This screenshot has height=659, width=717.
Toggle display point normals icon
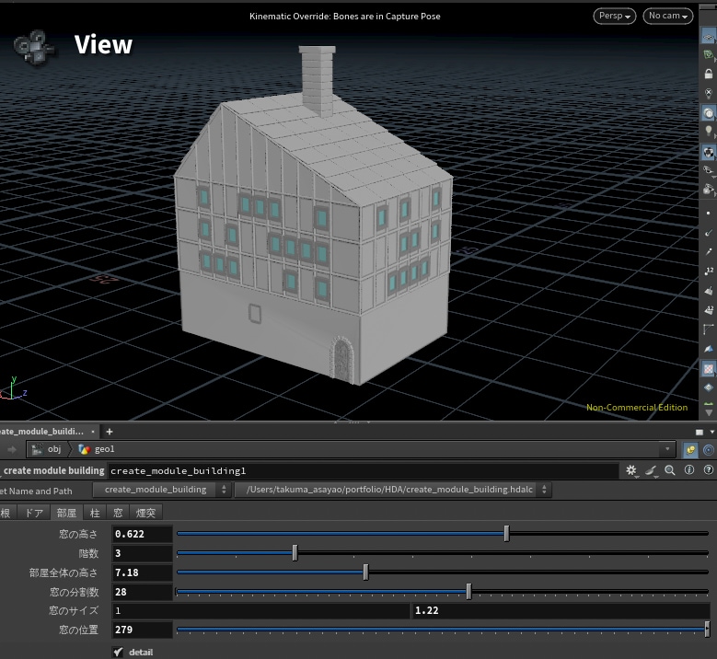[x=709, y=232]
